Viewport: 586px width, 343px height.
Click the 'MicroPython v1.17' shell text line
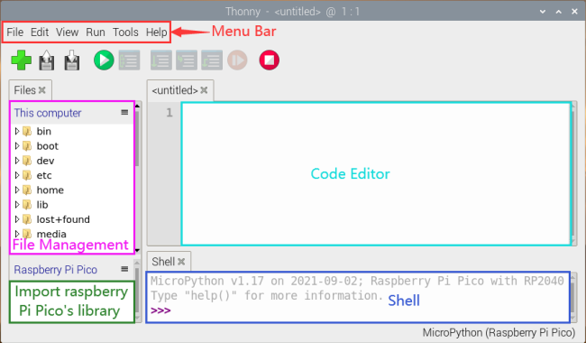coord(357,281)
